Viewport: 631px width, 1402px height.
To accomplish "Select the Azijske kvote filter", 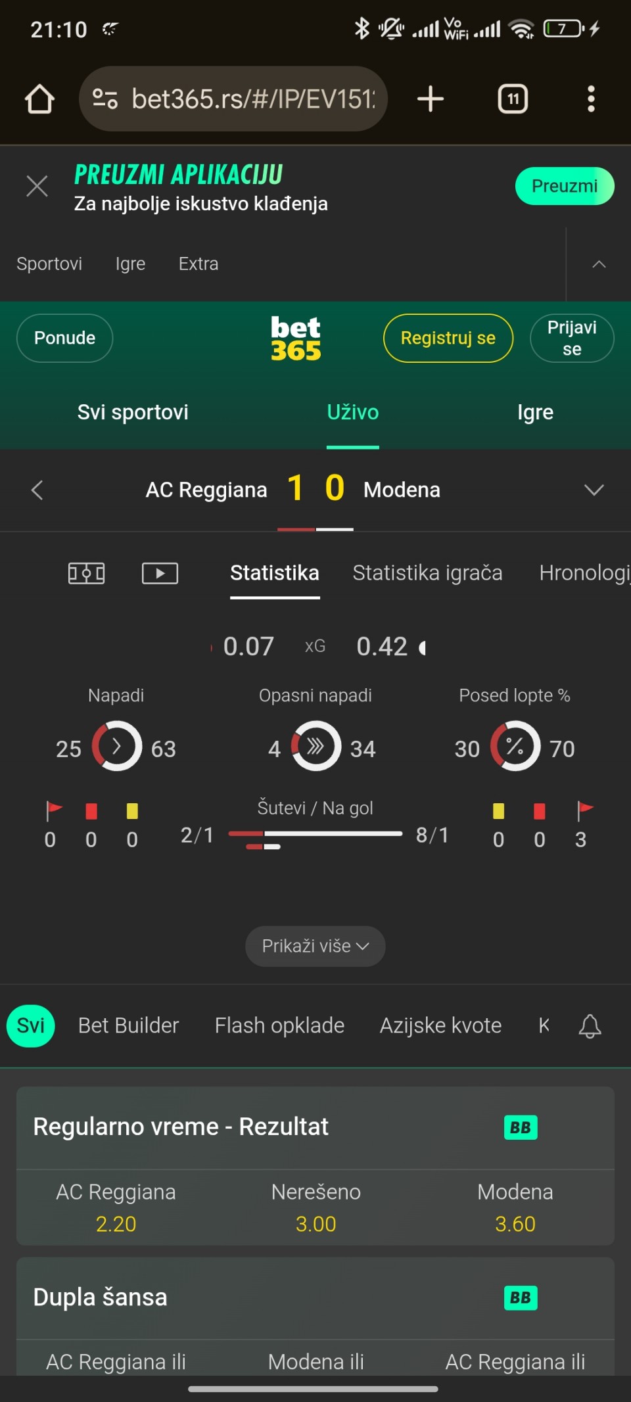I will 440,1025.
